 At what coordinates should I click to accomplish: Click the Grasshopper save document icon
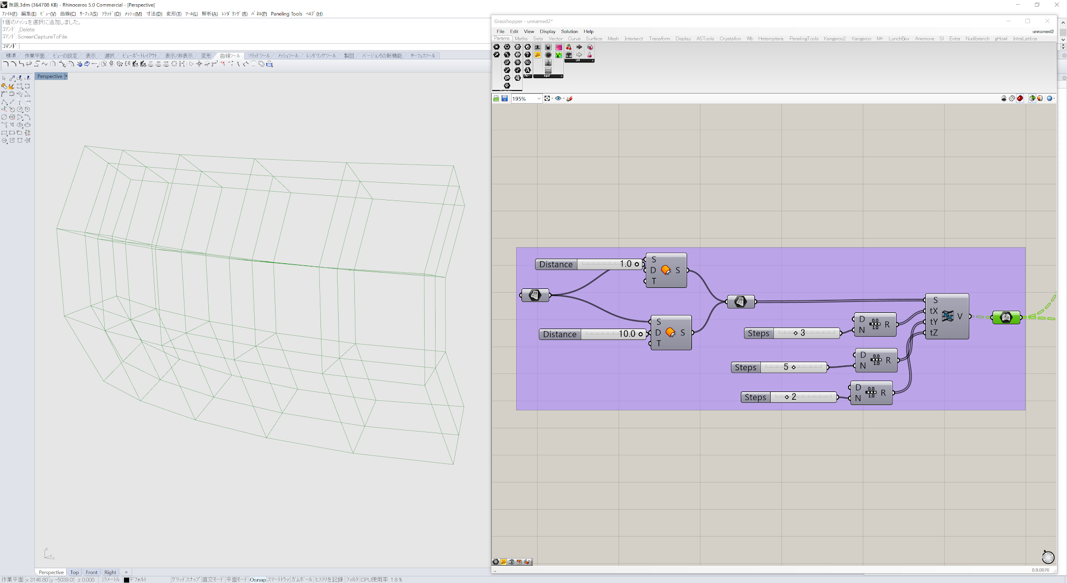[x=504, y=98]
